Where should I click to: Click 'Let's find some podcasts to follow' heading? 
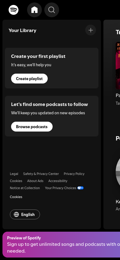point(50,104)
